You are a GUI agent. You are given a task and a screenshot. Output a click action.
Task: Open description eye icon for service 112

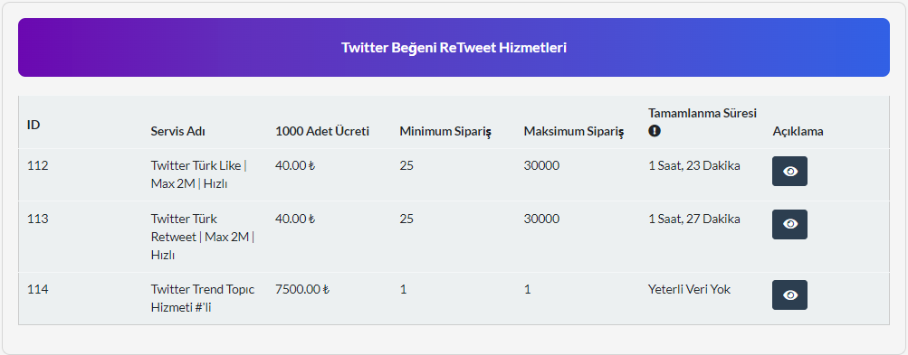point(789,171)
